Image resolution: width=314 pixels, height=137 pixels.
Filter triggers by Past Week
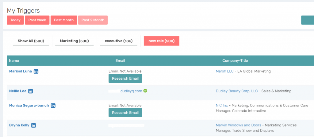coord(37,20)
